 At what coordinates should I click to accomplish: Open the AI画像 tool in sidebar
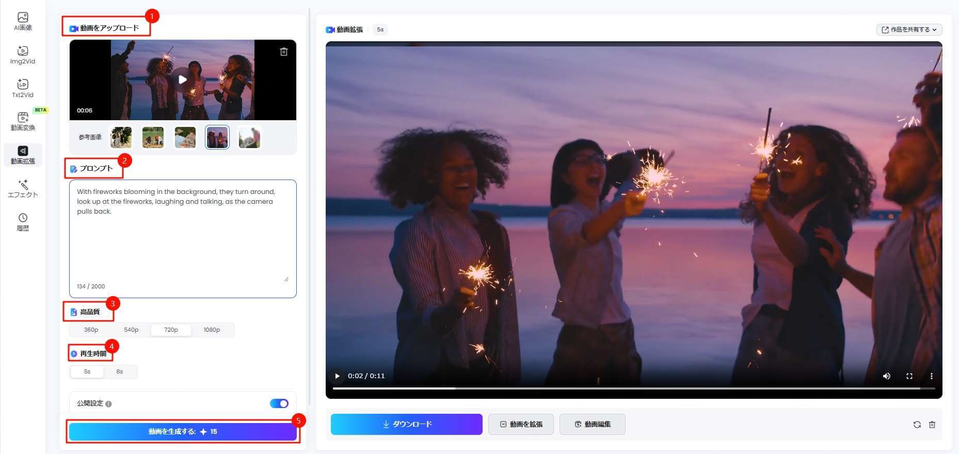[23, 21]
